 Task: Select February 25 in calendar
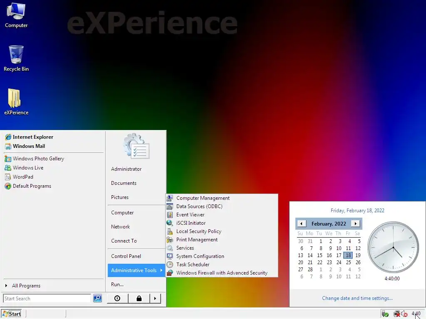coord(348,263)
